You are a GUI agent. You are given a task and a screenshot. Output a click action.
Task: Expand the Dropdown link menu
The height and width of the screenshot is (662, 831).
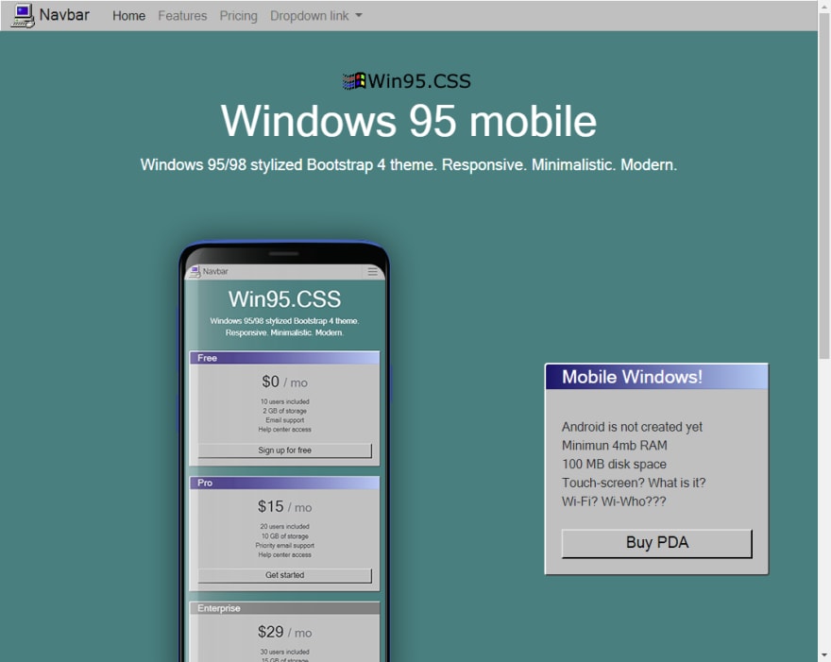(x=316, y=16)
